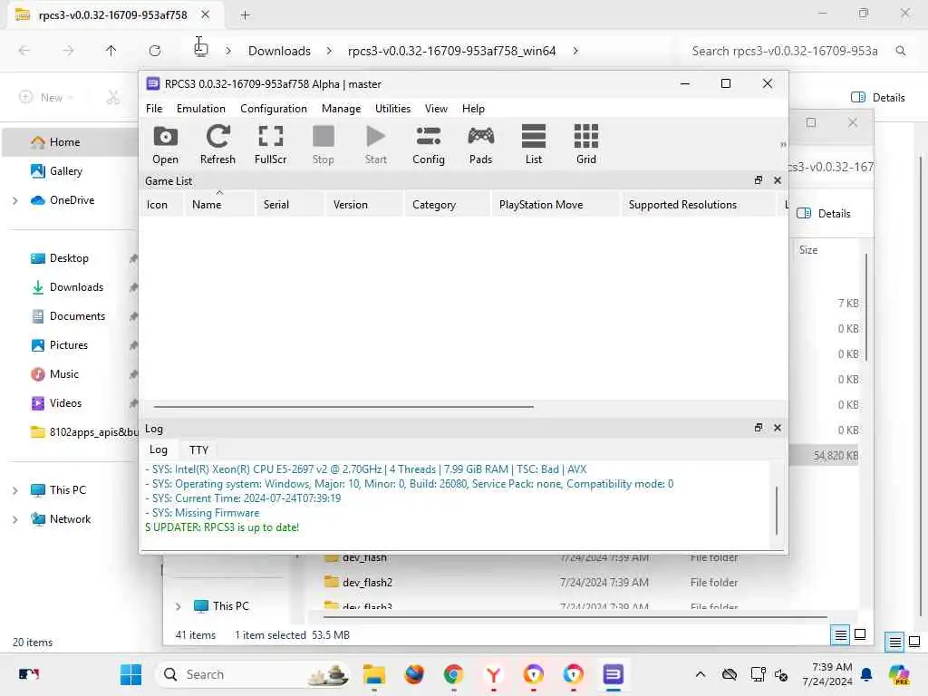Click the Windows Start button
The height and width of the screenshot is (696, 928).
pyautogui.click(x=130, y=674)
